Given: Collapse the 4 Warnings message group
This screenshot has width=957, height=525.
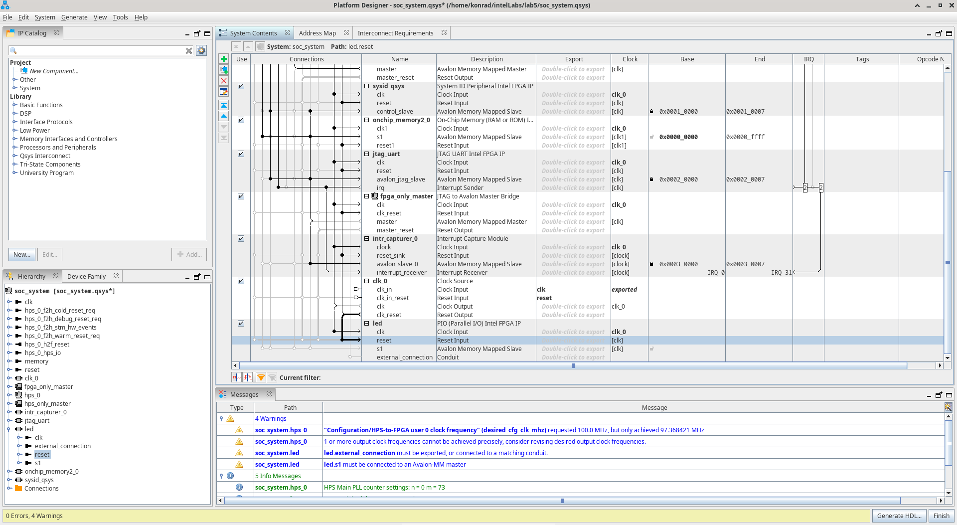Looking at the screenshot, I should click(221, 419).
